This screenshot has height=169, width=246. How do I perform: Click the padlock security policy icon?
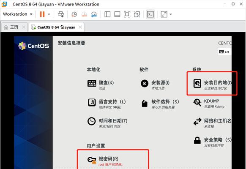click(x=197, y=140)
